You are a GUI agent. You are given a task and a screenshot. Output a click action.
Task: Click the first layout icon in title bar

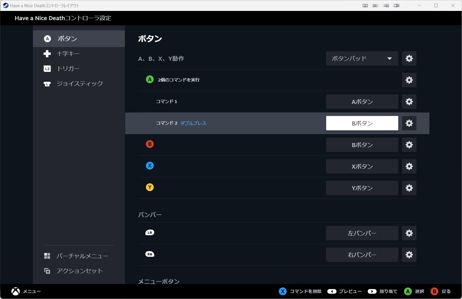(x=365, y=5)
